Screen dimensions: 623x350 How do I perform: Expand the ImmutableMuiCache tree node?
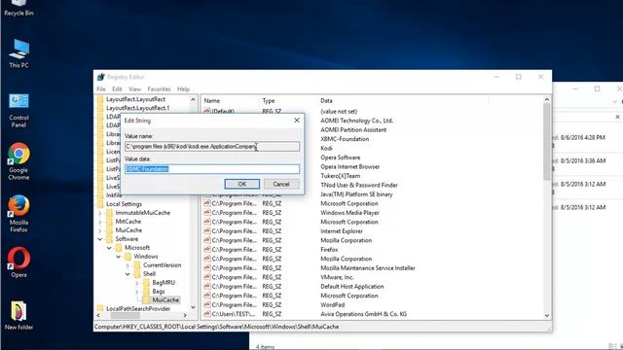(100, 213)
